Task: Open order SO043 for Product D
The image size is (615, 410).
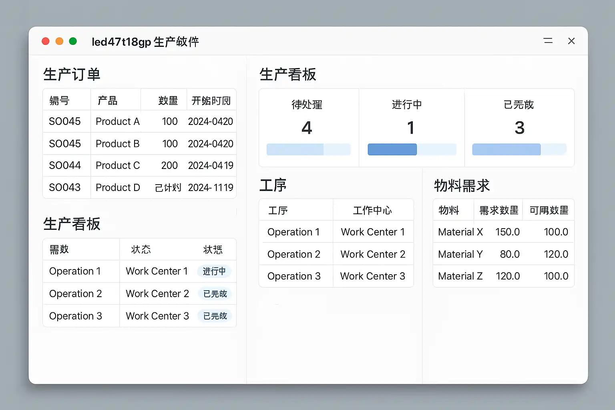Action: pyautogui.click(x=139, y=187)
